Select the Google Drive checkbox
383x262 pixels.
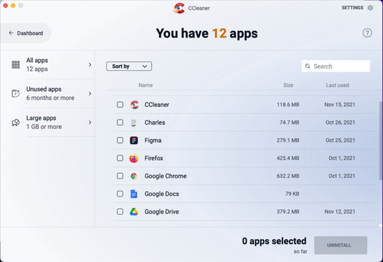(x=120, y=212)
